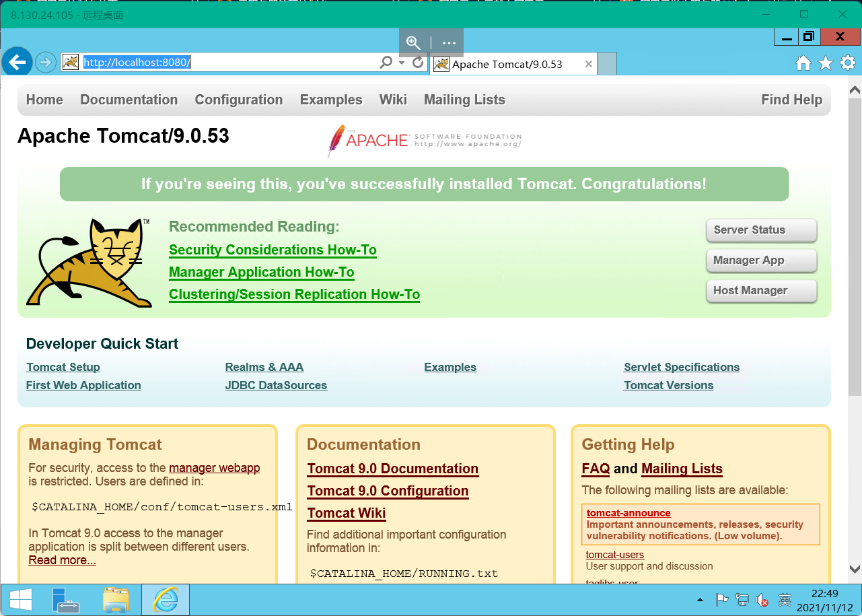Open tomcat-announce mailing list link
Image resolution: width=862 pixels, height=616 pixels.
click(628, 513)
